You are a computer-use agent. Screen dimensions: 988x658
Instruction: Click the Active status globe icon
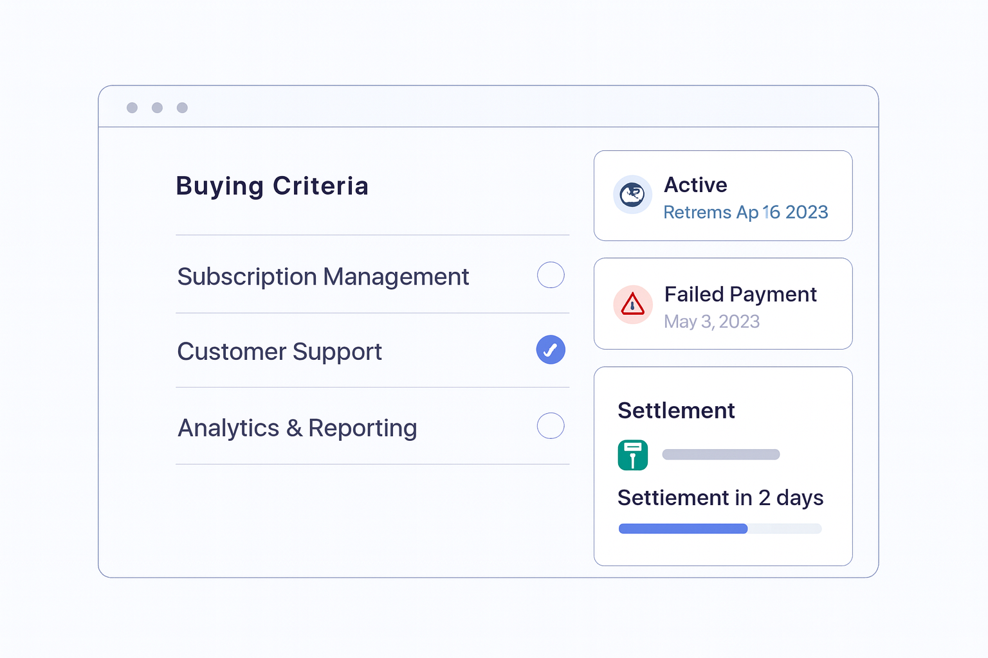point(632,194)
